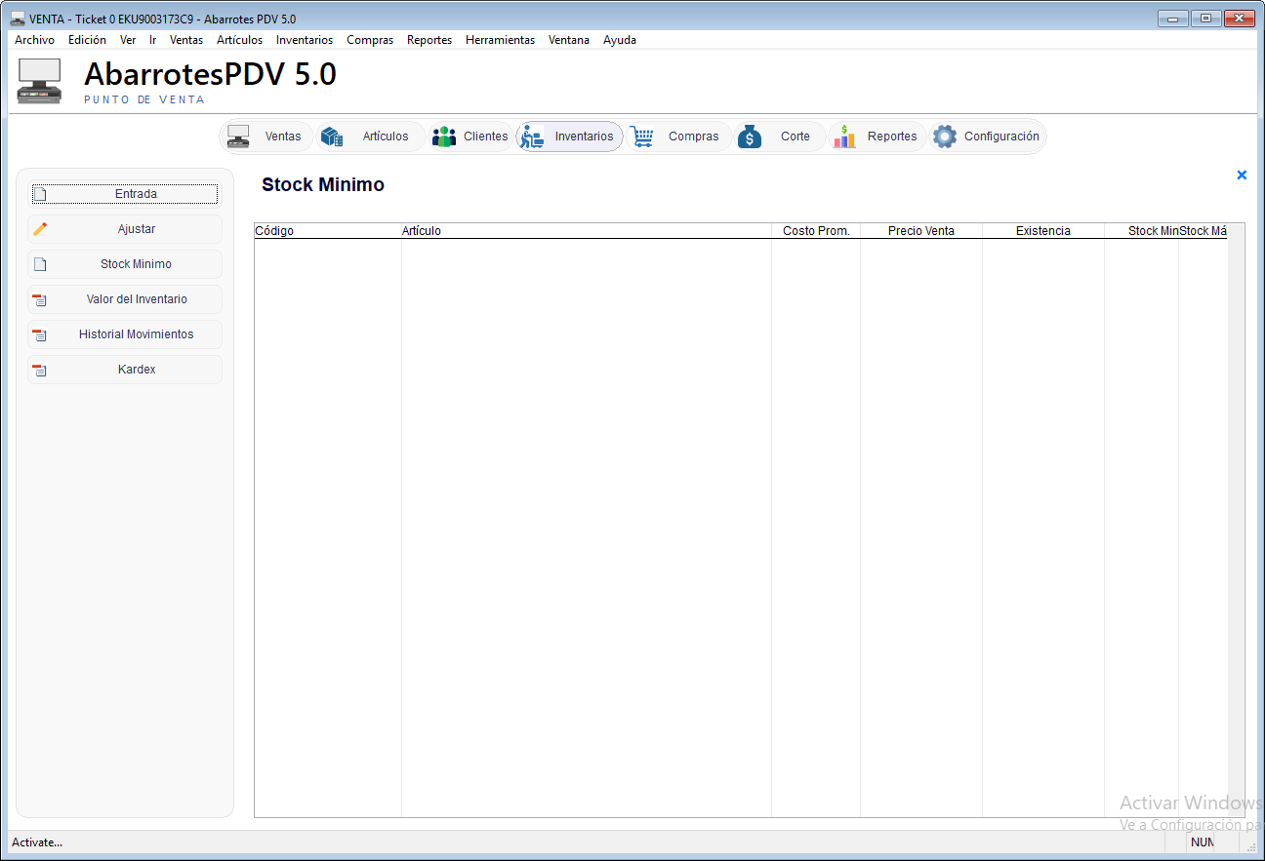
Task: Select the Inventarios toolbar tab
Action: [570, 137]
